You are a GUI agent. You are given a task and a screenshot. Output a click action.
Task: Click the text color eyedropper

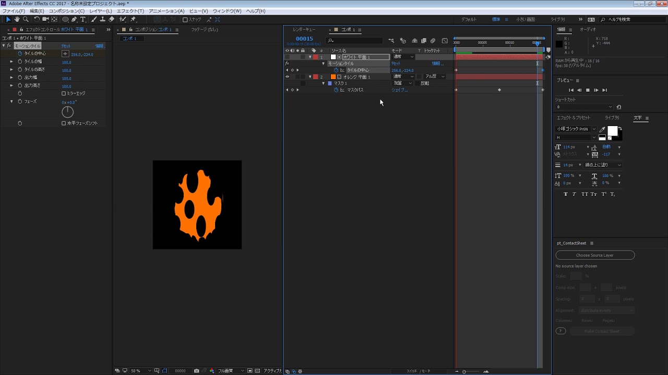602,129
